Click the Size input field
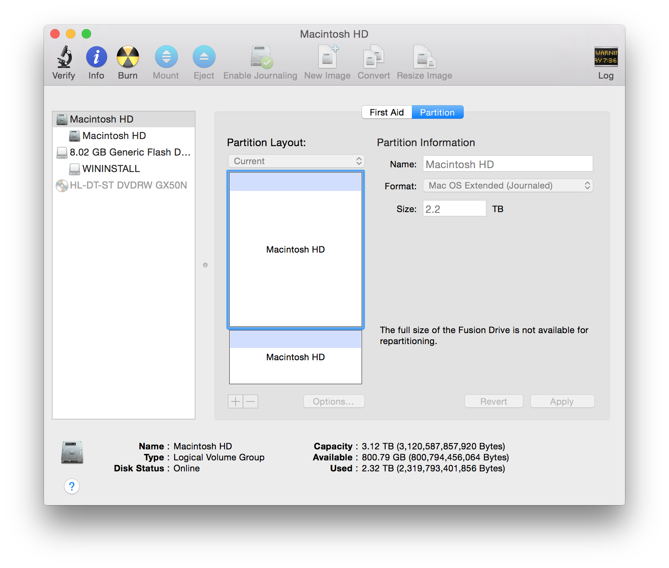 point(454,209)
